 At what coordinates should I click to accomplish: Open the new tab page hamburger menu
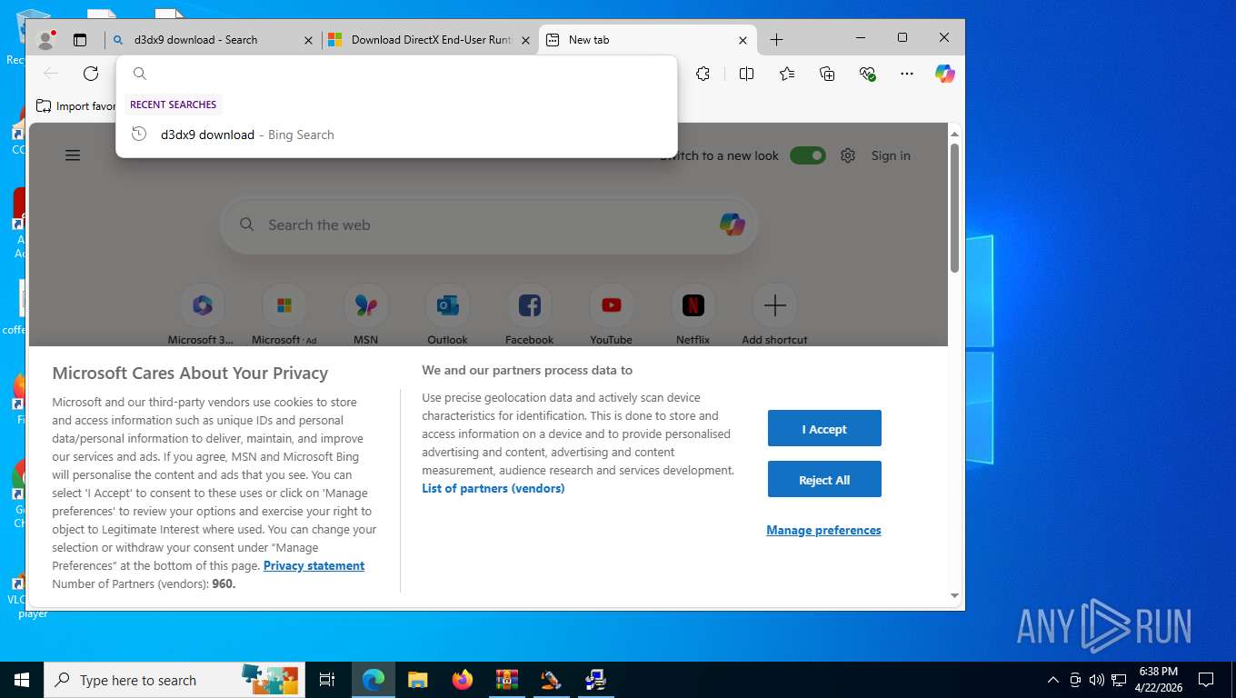73,155
